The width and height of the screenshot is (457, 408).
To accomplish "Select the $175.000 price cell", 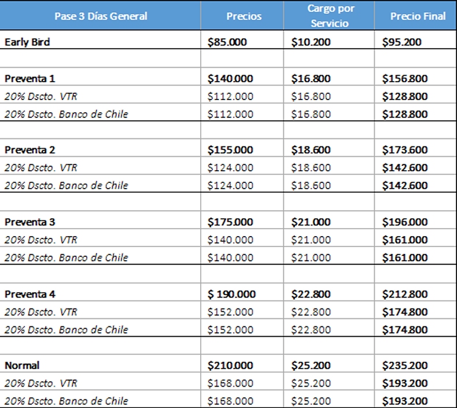I will [230, 222].
